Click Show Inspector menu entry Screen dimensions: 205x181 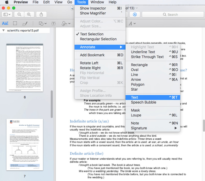click(93, 8)
